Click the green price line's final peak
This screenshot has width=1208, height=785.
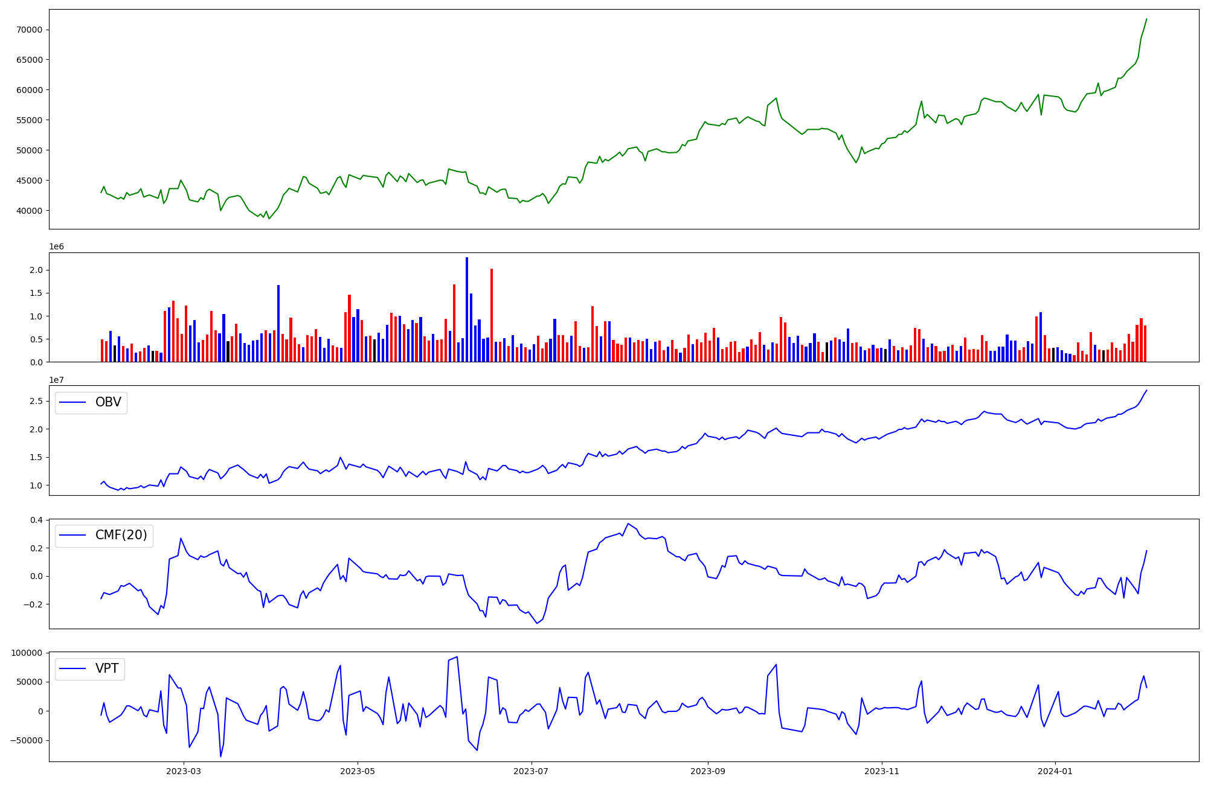coord(1146,20)
